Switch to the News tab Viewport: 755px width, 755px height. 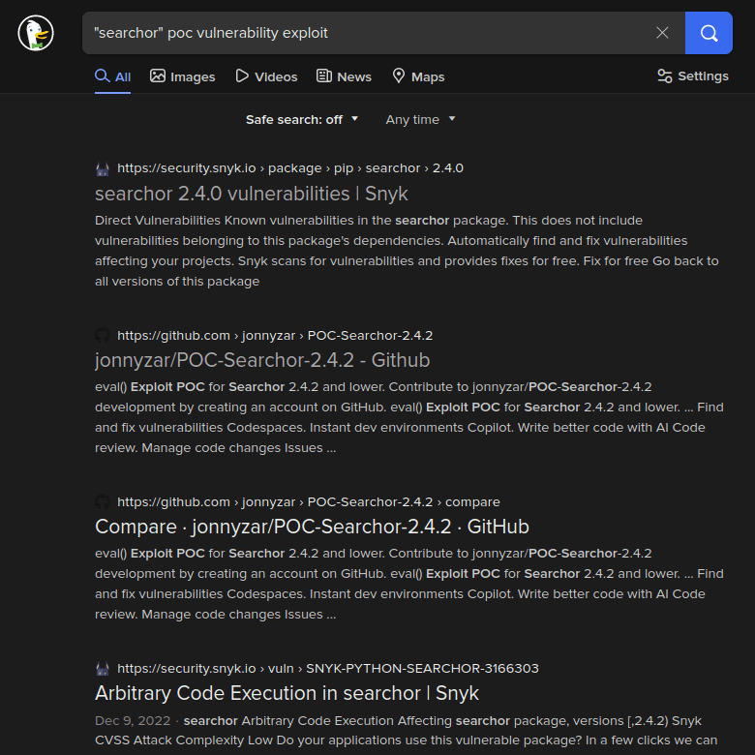[x=344, y=76]
